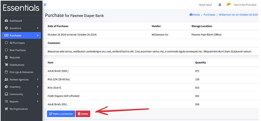Screen dimensions: 261x121
Task: Select the Kids S/M (38-65 lbs) row
Action: point(151,79)
